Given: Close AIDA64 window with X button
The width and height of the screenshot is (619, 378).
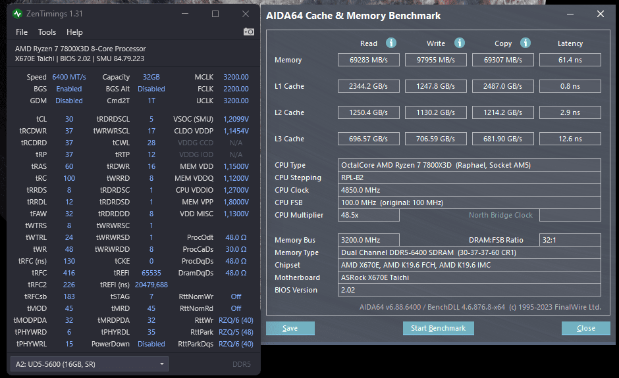Looking at the screenshot, I should [601, 14].
